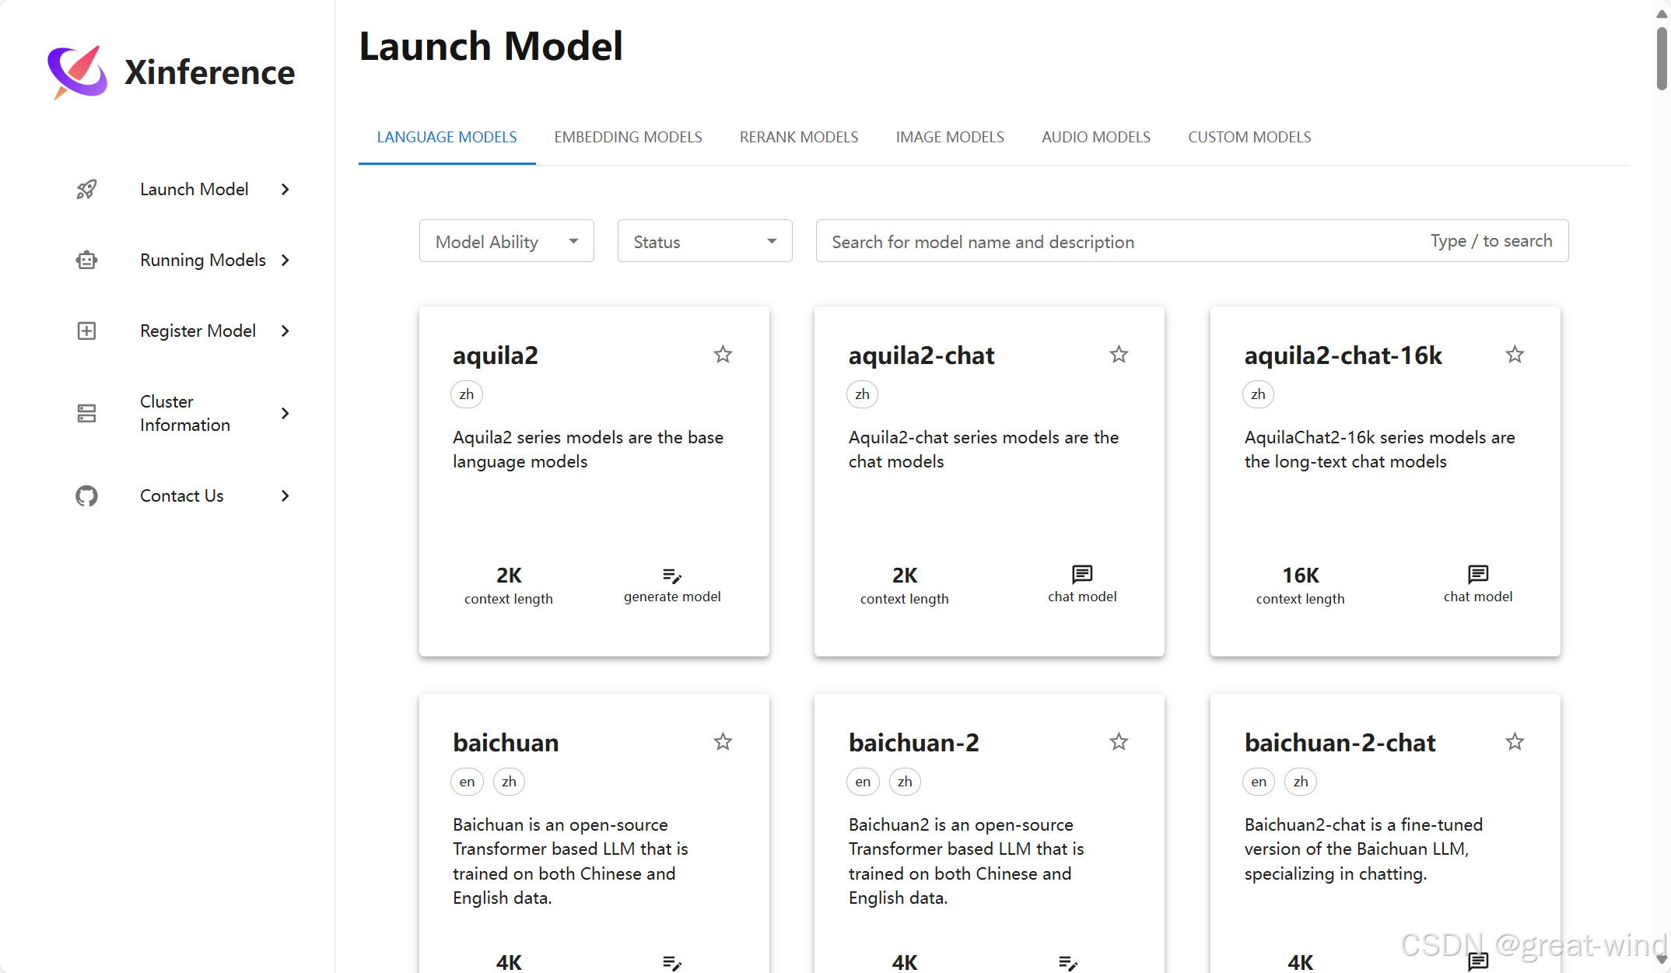Click the GitHub icon beside Contact Us
The image size is (1671, 973).
pyautogui.click(x=86, y=495)
